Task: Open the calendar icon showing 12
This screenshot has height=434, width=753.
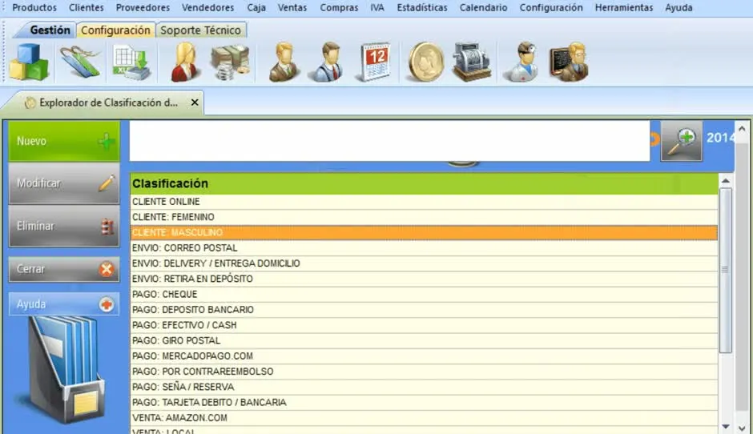Action: point(374,62)
